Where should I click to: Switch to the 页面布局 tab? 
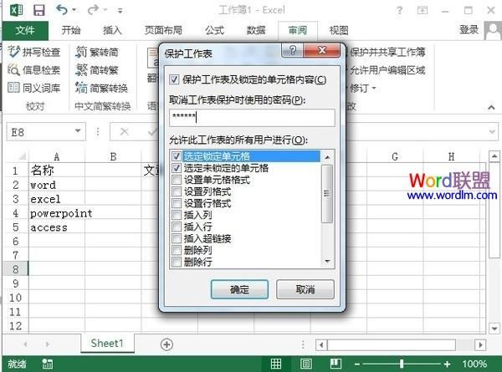163,30
